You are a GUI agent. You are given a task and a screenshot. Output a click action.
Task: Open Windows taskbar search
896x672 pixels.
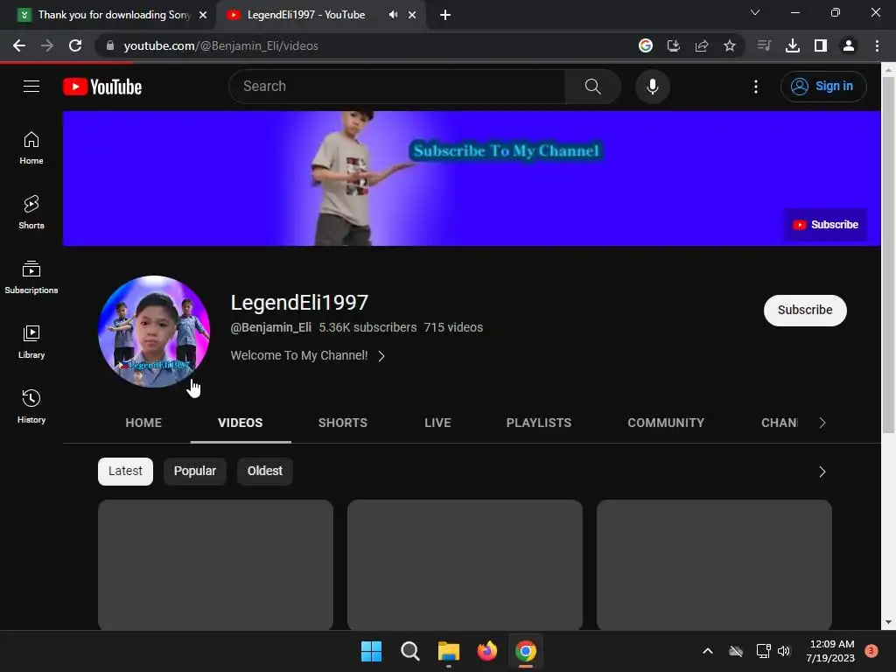(x=409, y=651)
